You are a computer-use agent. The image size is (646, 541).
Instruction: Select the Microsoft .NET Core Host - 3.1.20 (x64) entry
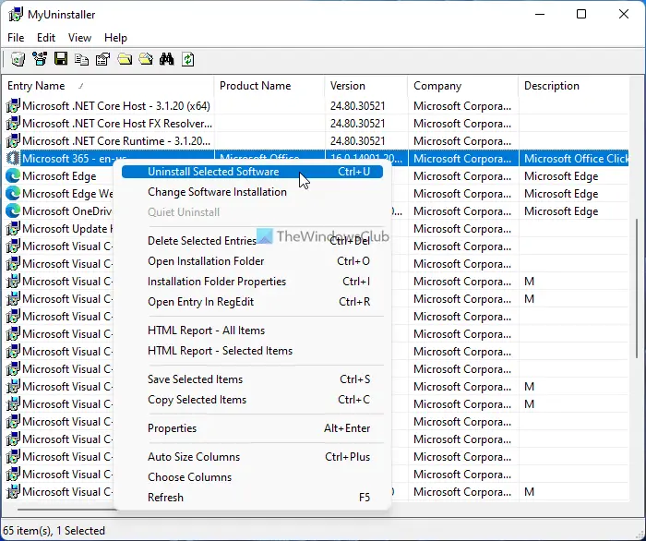[116, 106]
